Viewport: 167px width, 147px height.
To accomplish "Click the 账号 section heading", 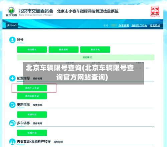I will [x=20, y=39].
